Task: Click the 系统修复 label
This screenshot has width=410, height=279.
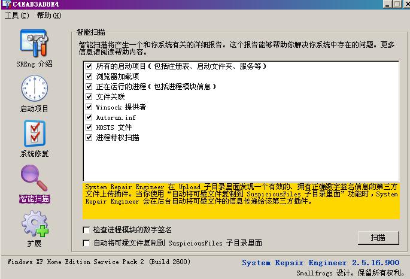Action: point(34,153)
